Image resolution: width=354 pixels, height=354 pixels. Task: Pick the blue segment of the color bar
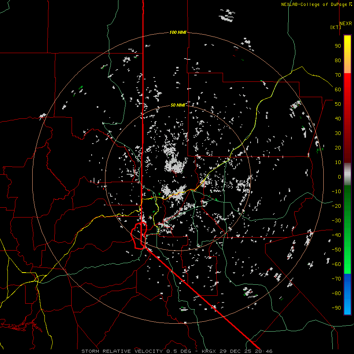point(347,294)
